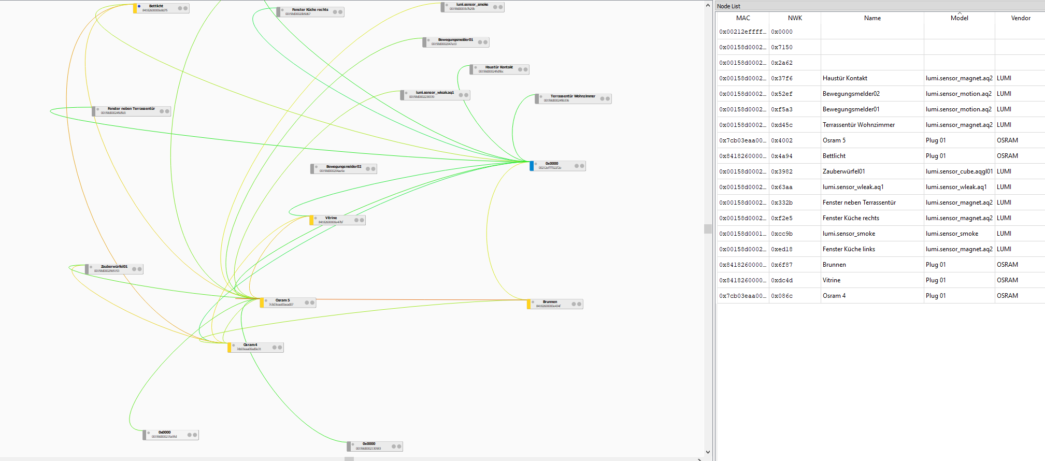Select Brunnen name in node list
This screenshot has height=461, width=1045.
[x=872, y=265]
